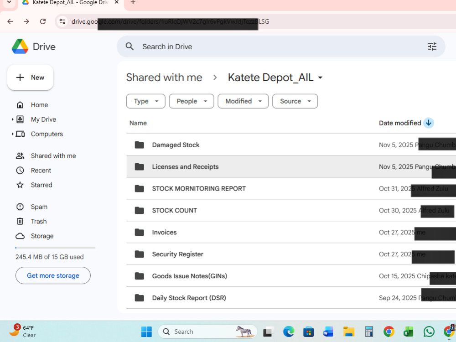The width and height of the screenshot is (456, 342).
Task: Click the browser back arrow
Action: pos(10,21)
